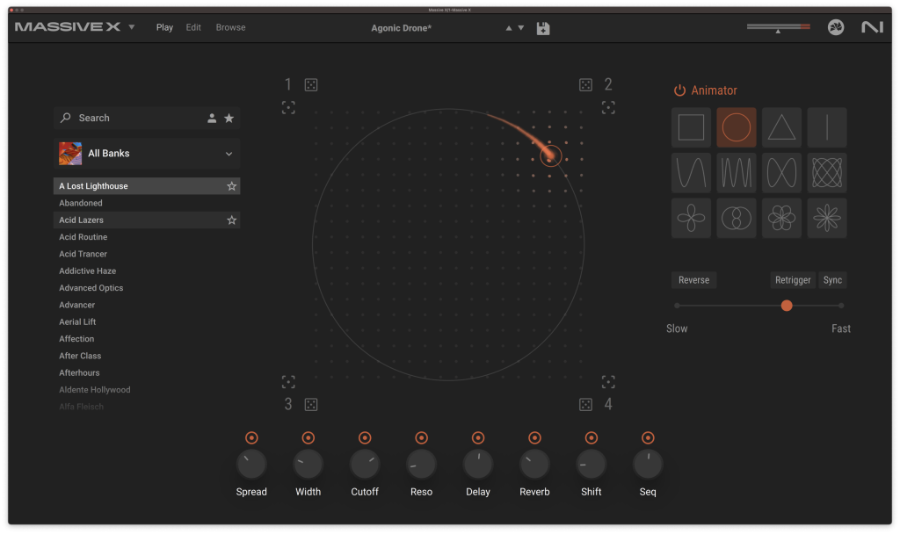
Task: Click the capture snapshot icon above corner 4
Action: pyautogui.click(x=608, y=381)
